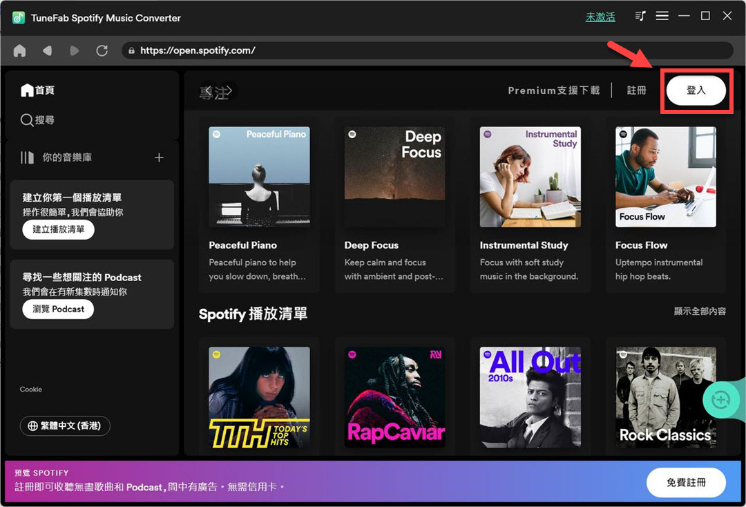Open 搜尋 search in sidebar
The width and height of the screenshot is (746, 507).
pyautogui.click(x=37, y=120)
